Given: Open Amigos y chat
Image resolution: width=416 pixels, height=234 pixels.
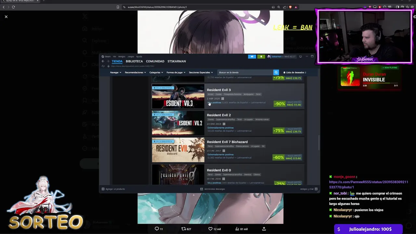Looking at the screenshot, I should (309, 189).
